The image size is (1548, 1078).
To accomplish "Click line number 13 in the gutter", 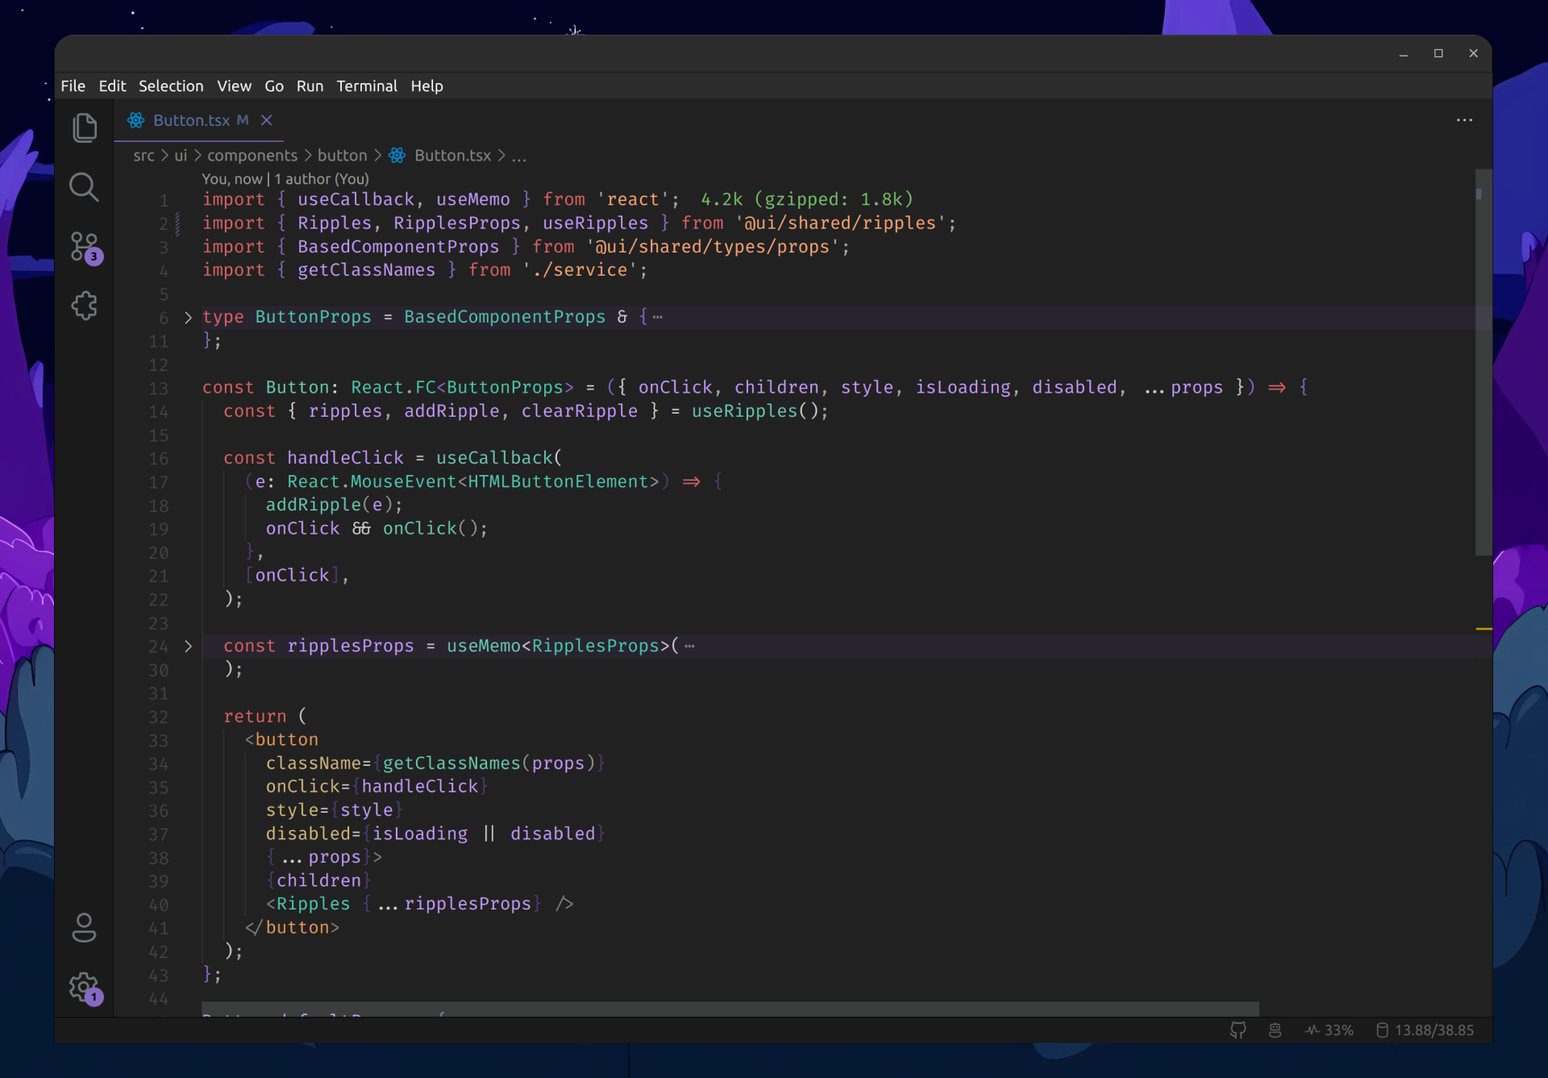I will 158,389.
